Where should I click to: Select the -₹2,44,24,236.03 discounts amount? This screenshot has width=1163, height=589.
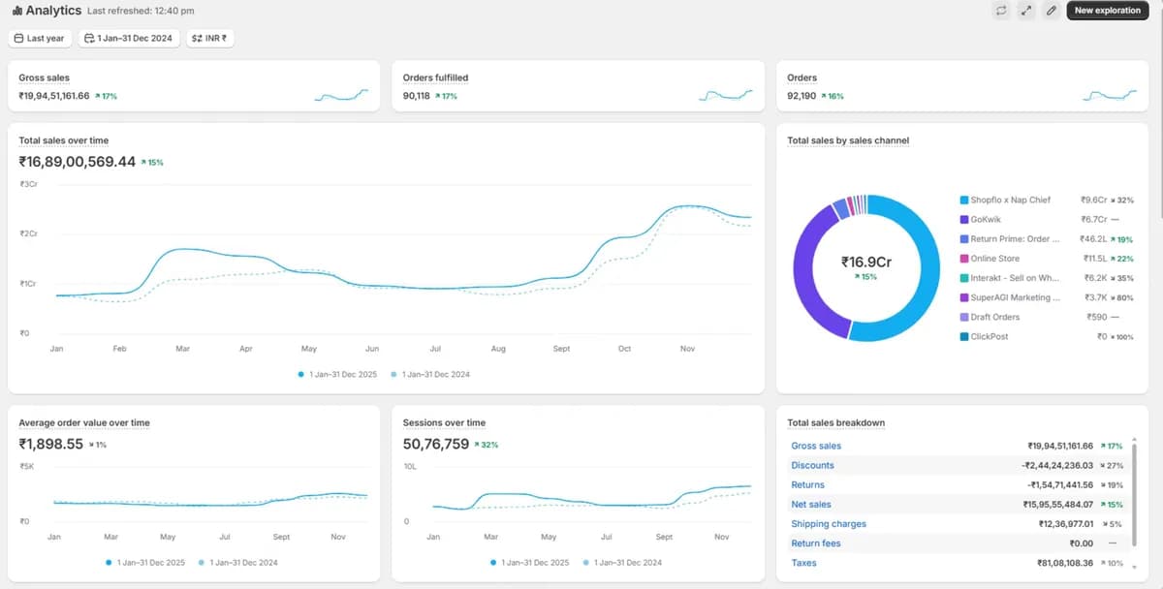(1057, 465)
